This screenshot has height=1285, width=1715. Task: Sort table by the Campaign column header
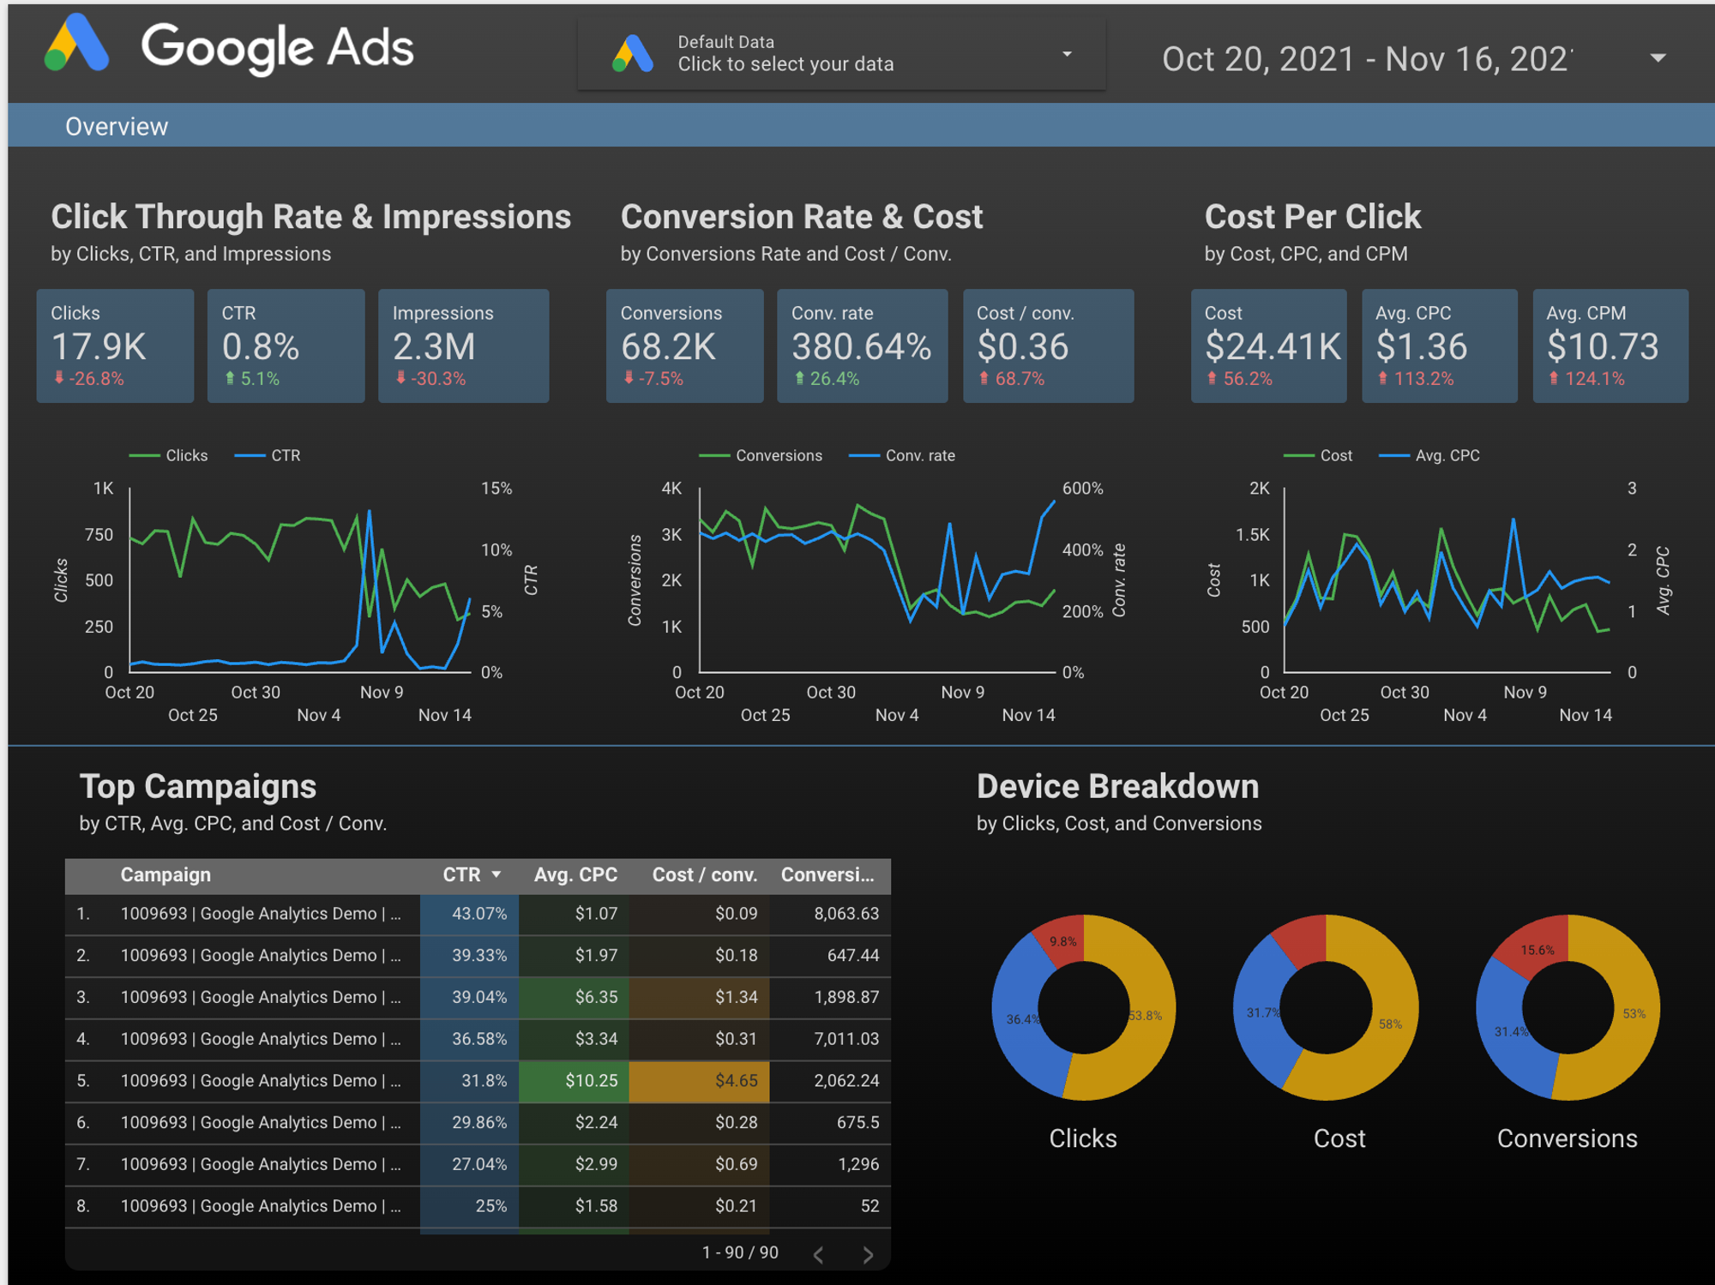pyautogui.click(x=165, y=874)
